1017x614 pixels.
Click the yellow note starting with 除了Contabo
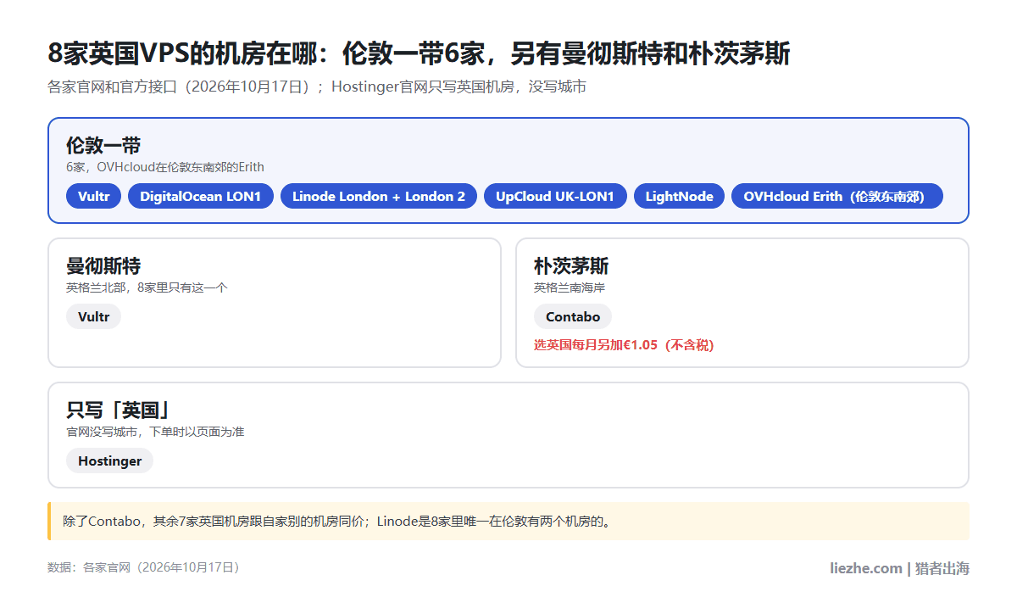click(x=508, y=521)
